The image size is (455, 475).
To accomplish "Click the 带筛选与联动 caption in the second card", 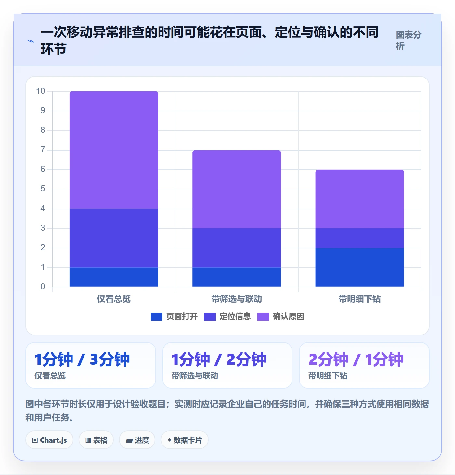I will [195, 376].
